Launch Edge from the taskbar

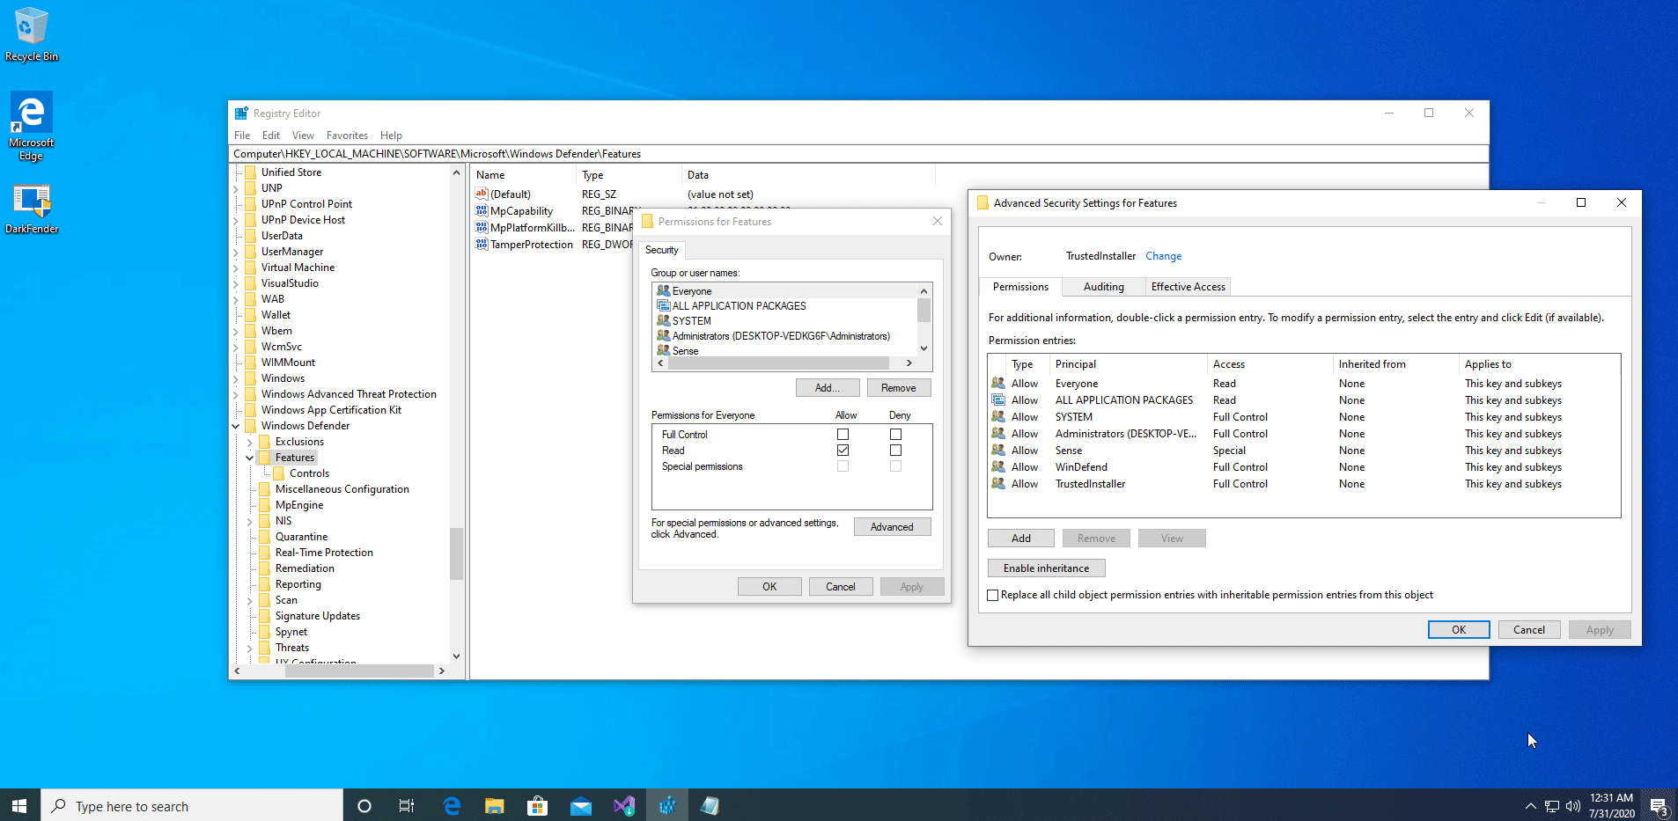tap(452, 805)
